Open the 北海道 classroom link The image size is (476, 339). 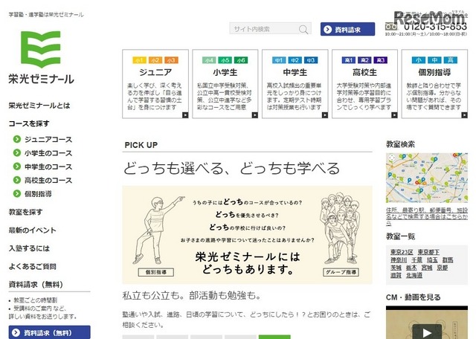pyautogui.click(x=414, y=276)
